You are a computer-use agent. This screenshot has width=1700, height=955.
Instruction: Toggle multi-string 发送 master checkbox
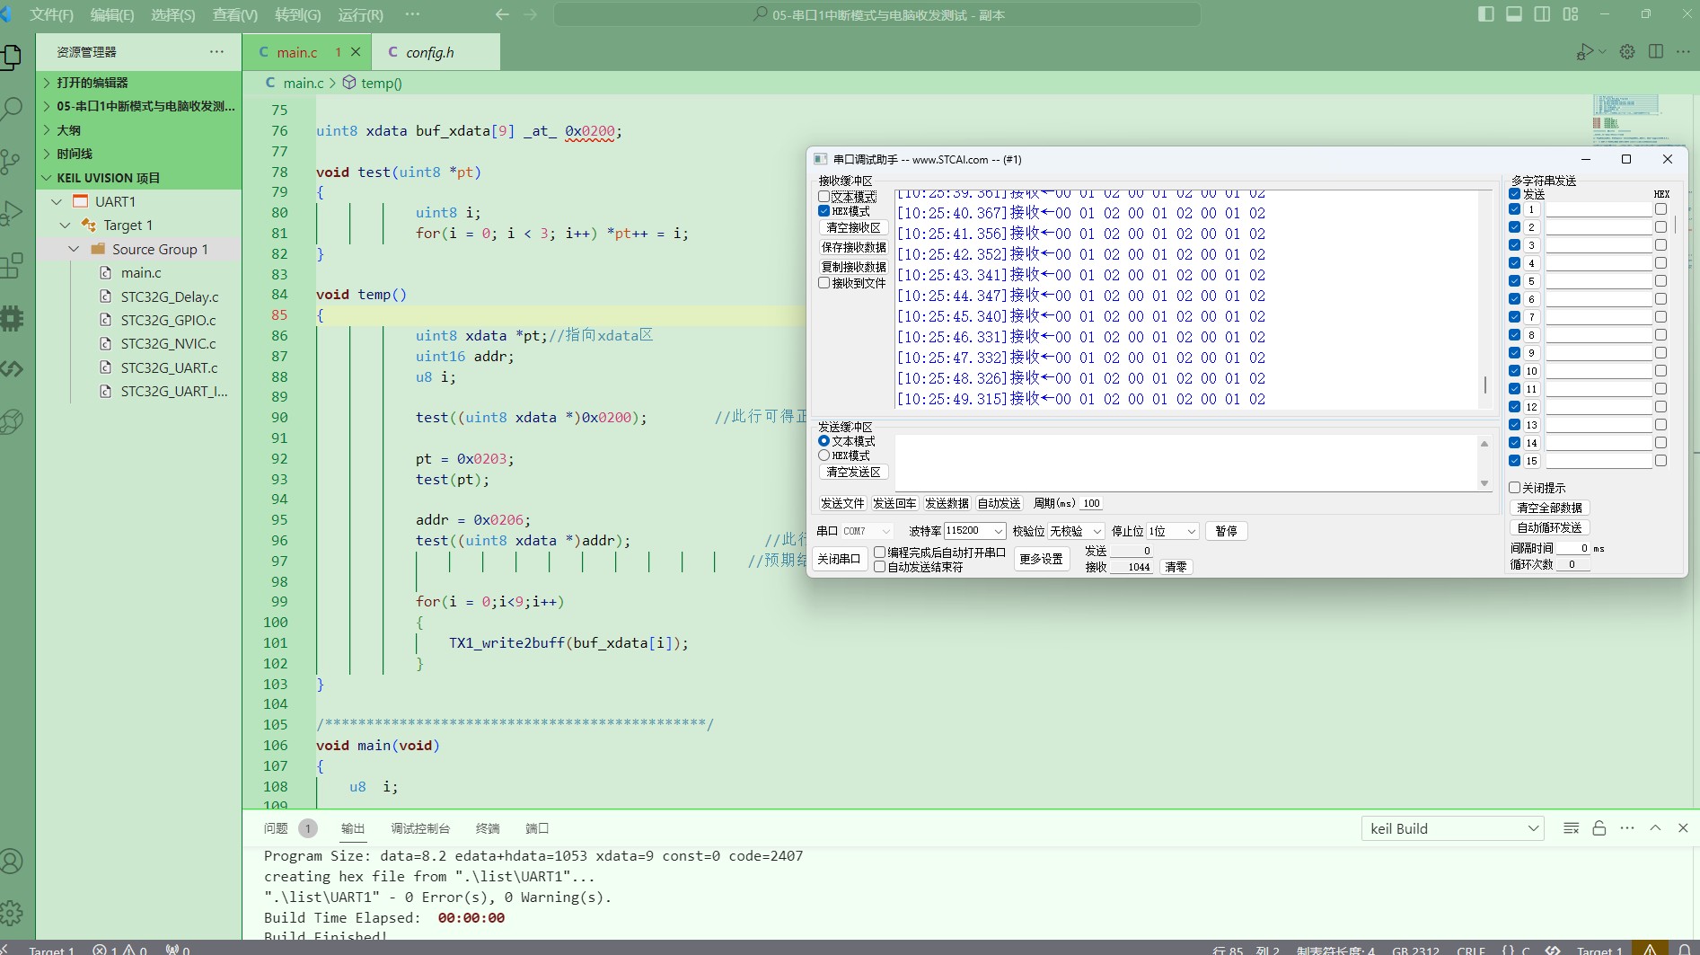[1515, 194]
